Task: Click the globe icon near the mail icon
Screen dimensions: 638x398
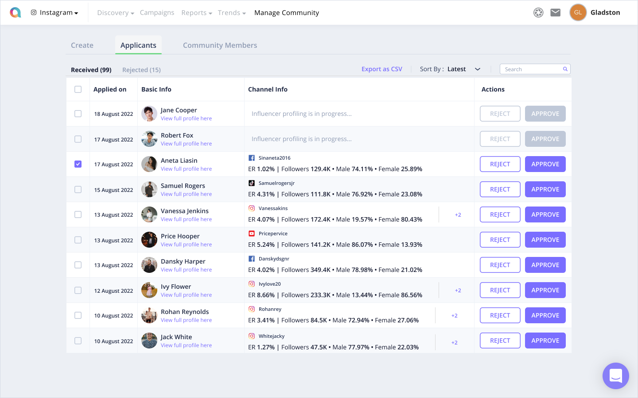Action: click(x=538, y=12)
